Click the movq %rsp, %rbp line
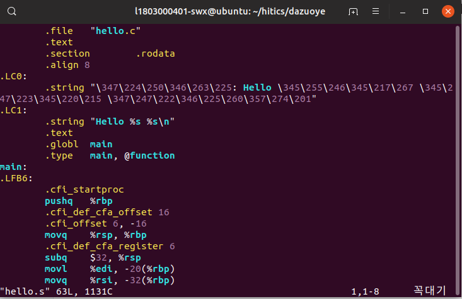The image size is (462, 299). 95,235
